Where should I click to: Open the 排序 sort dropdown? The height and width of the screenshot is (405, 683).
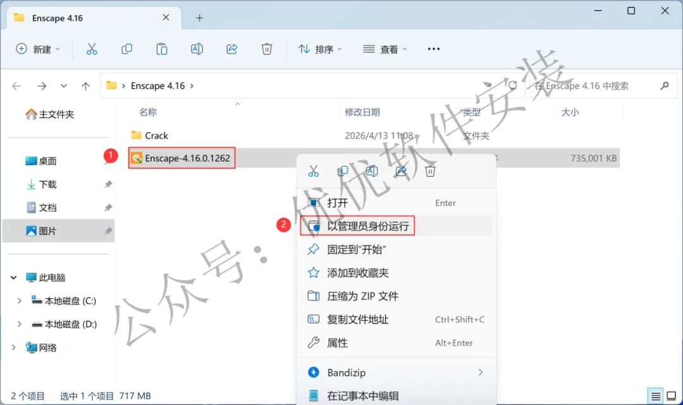(320, 49)
